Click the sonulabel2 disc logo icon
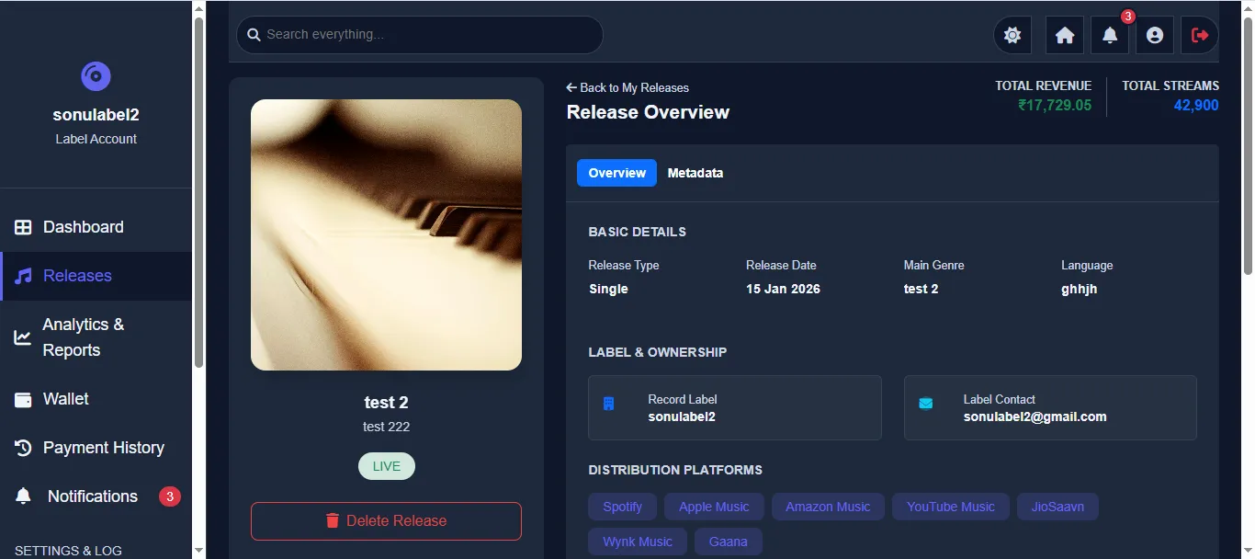Image resolution: width=1255 pixels, height=559 pixels. [x=96, y=76]
